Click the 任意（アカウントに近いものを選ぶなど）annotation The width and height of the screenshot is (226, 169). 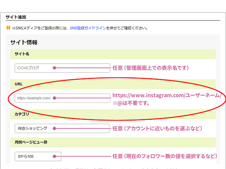click(157, 128)
